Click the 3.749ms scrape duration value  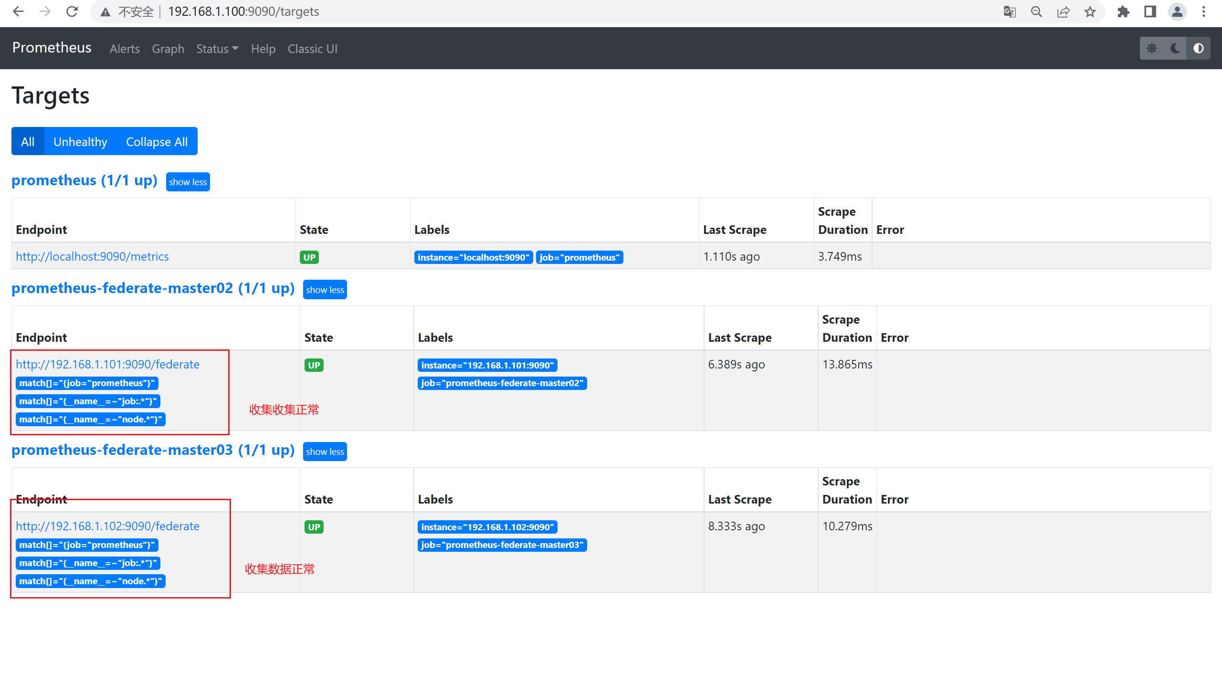[x=840, y=256]
